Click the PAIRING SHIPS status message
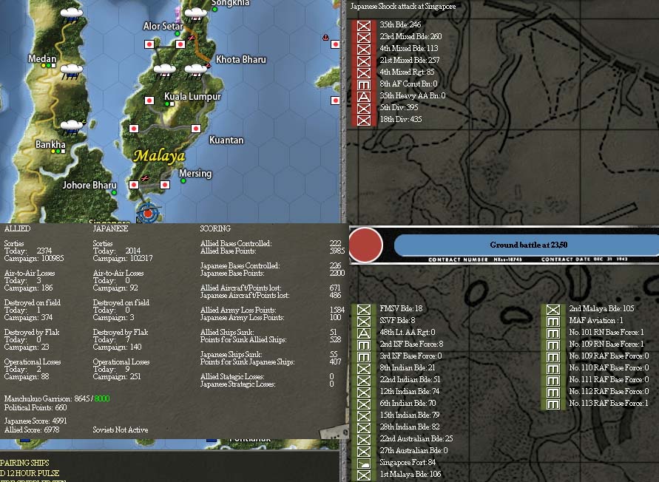This screenshot has height=482, width=659. (x=24, y=463)
